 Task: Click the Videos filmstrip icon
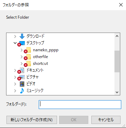pos(22,84)
